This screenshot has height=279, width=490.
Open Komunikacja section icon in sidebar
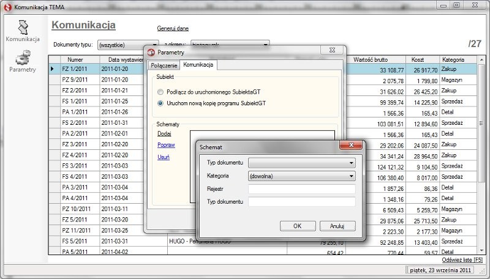(x=23, y=27)
